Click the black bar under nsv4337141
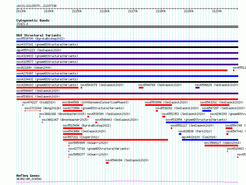 [127, 47]
